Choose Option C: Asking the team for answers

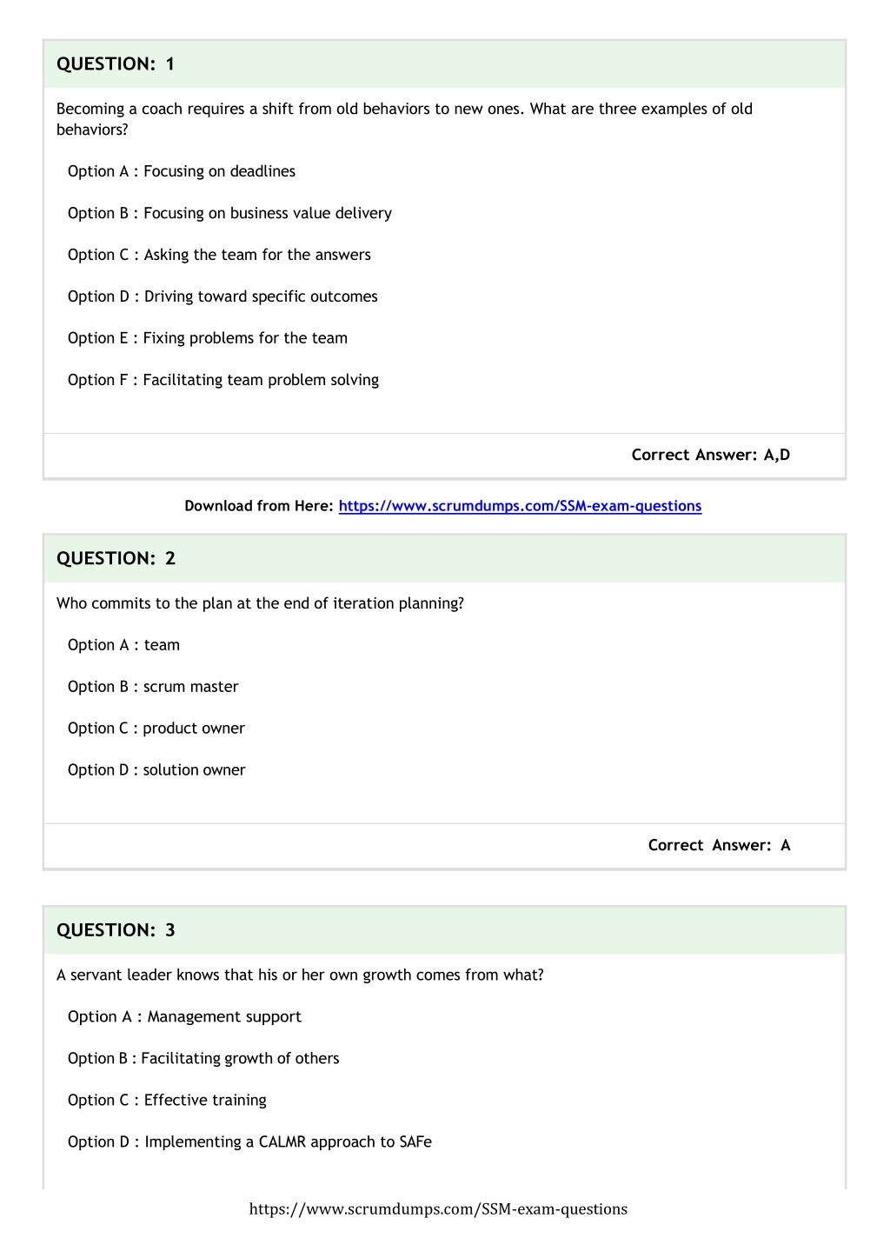pos(219,255)
